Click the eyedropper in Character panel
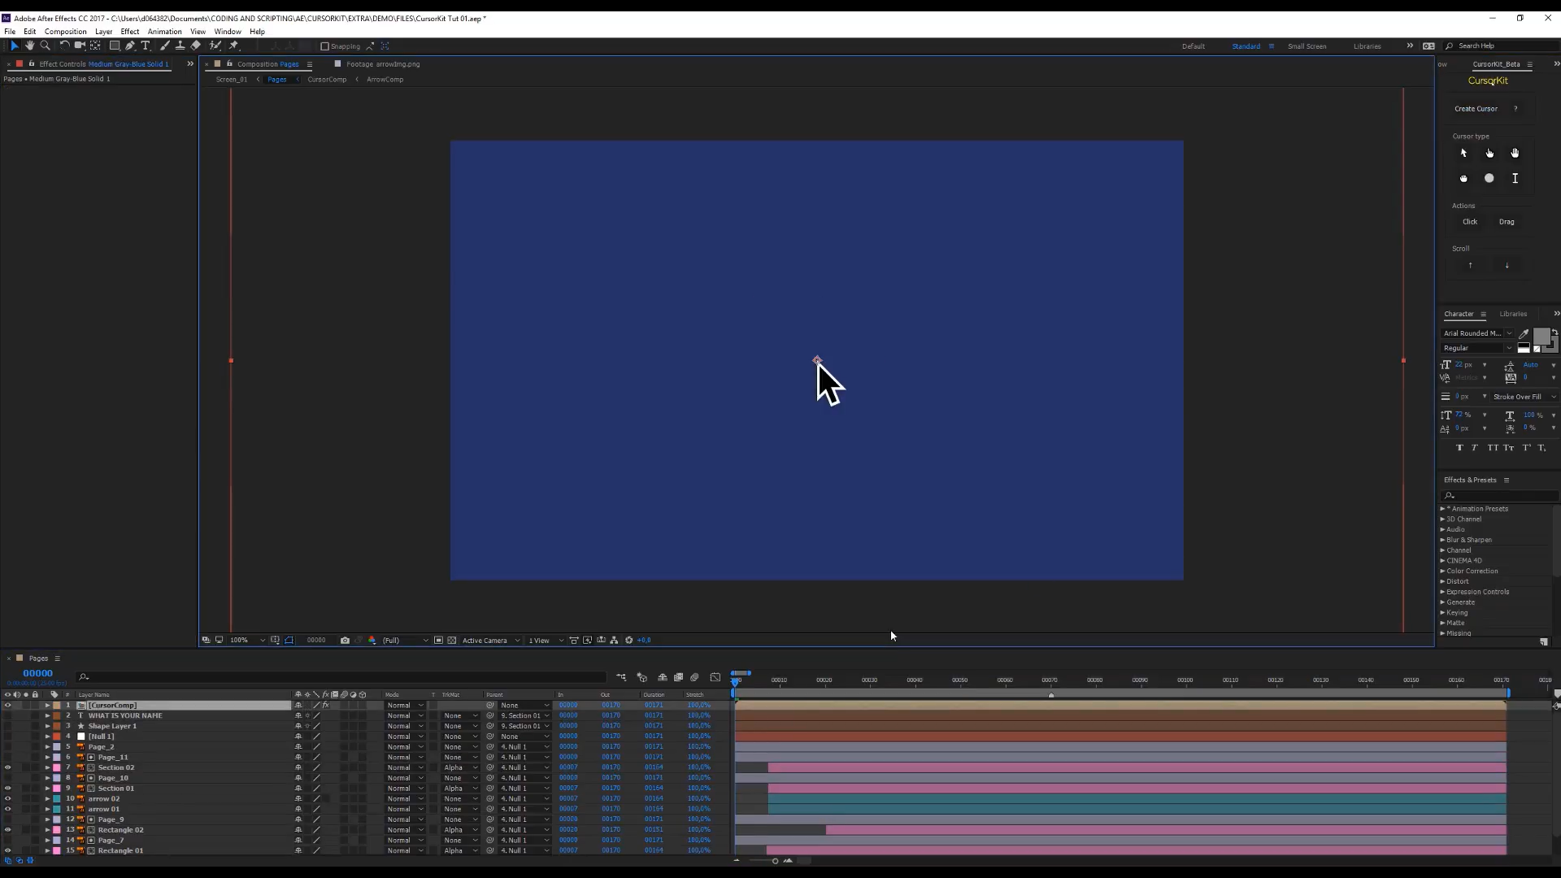 [x=1524, y=333]
